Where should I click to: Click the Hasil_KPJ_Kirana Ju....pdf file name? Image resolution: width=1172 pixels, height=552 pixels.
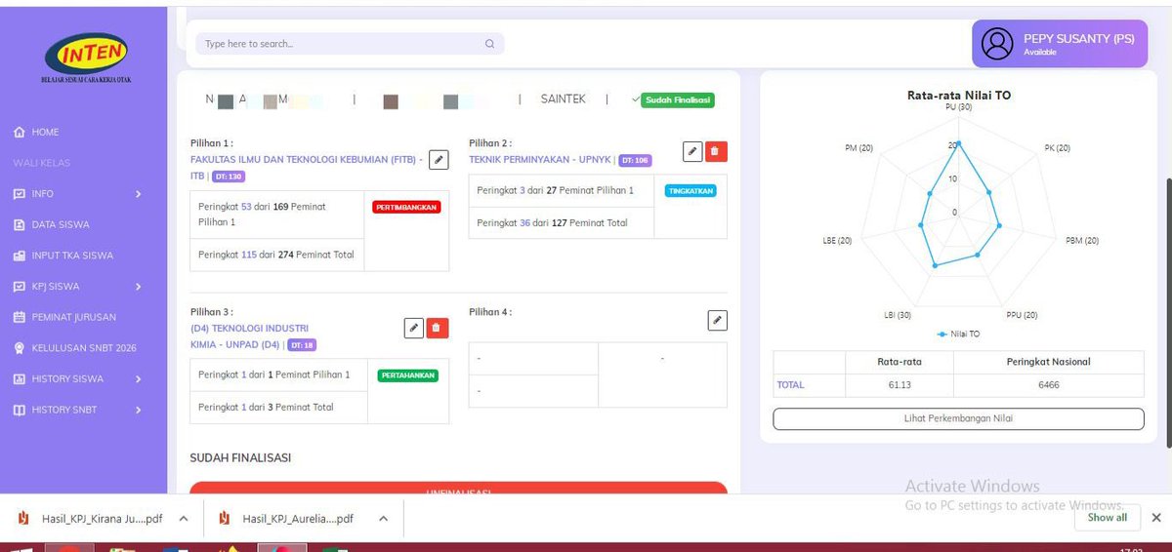click(x=102, y=519)
